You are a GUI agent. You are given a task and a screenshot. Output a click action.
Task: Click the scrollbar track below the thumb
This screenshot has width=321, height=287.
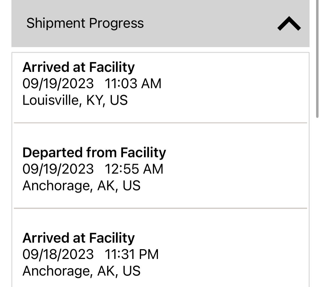(317, 202)
